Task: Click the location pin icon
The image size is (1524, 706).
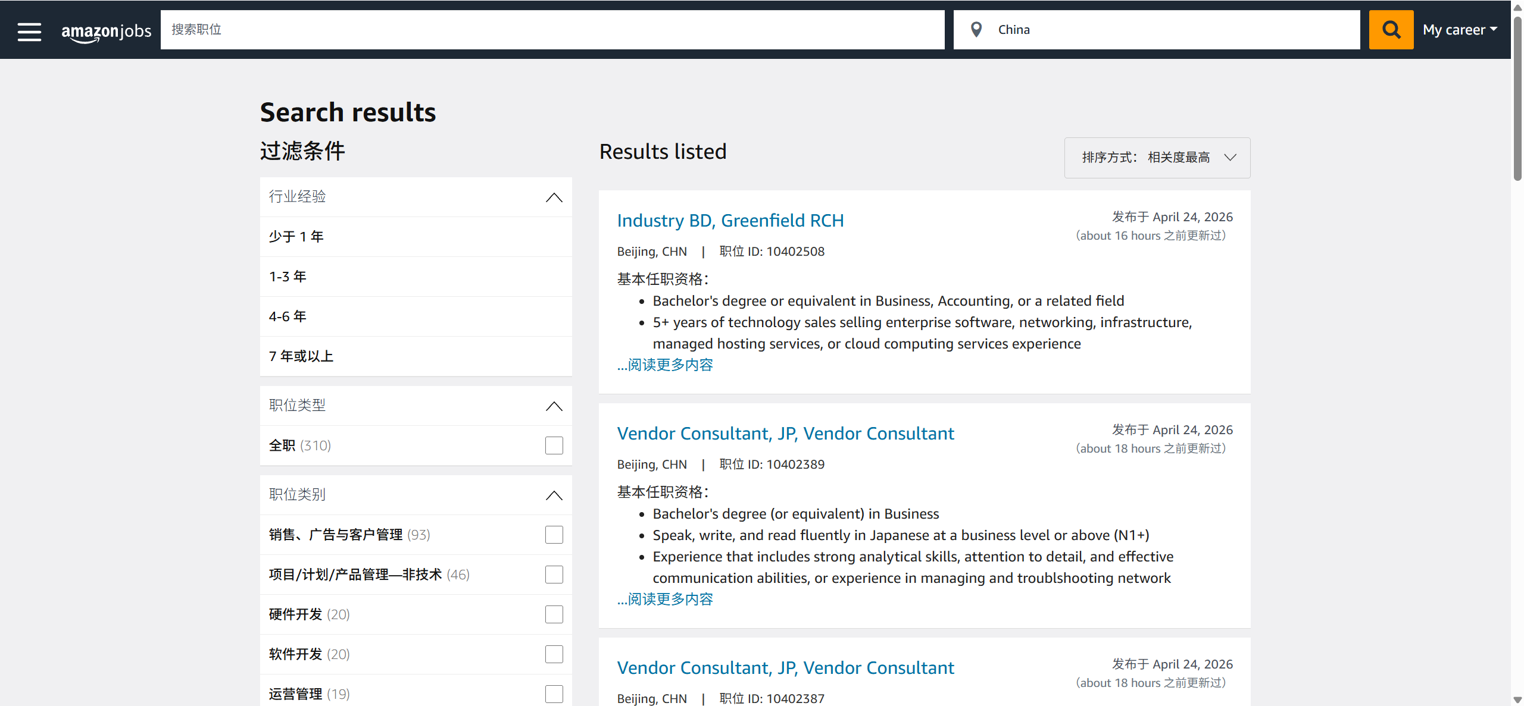Action: (x=976, y=29)
